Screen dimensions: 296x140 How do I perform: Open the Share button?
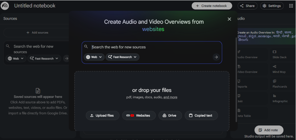coord(247,6)
